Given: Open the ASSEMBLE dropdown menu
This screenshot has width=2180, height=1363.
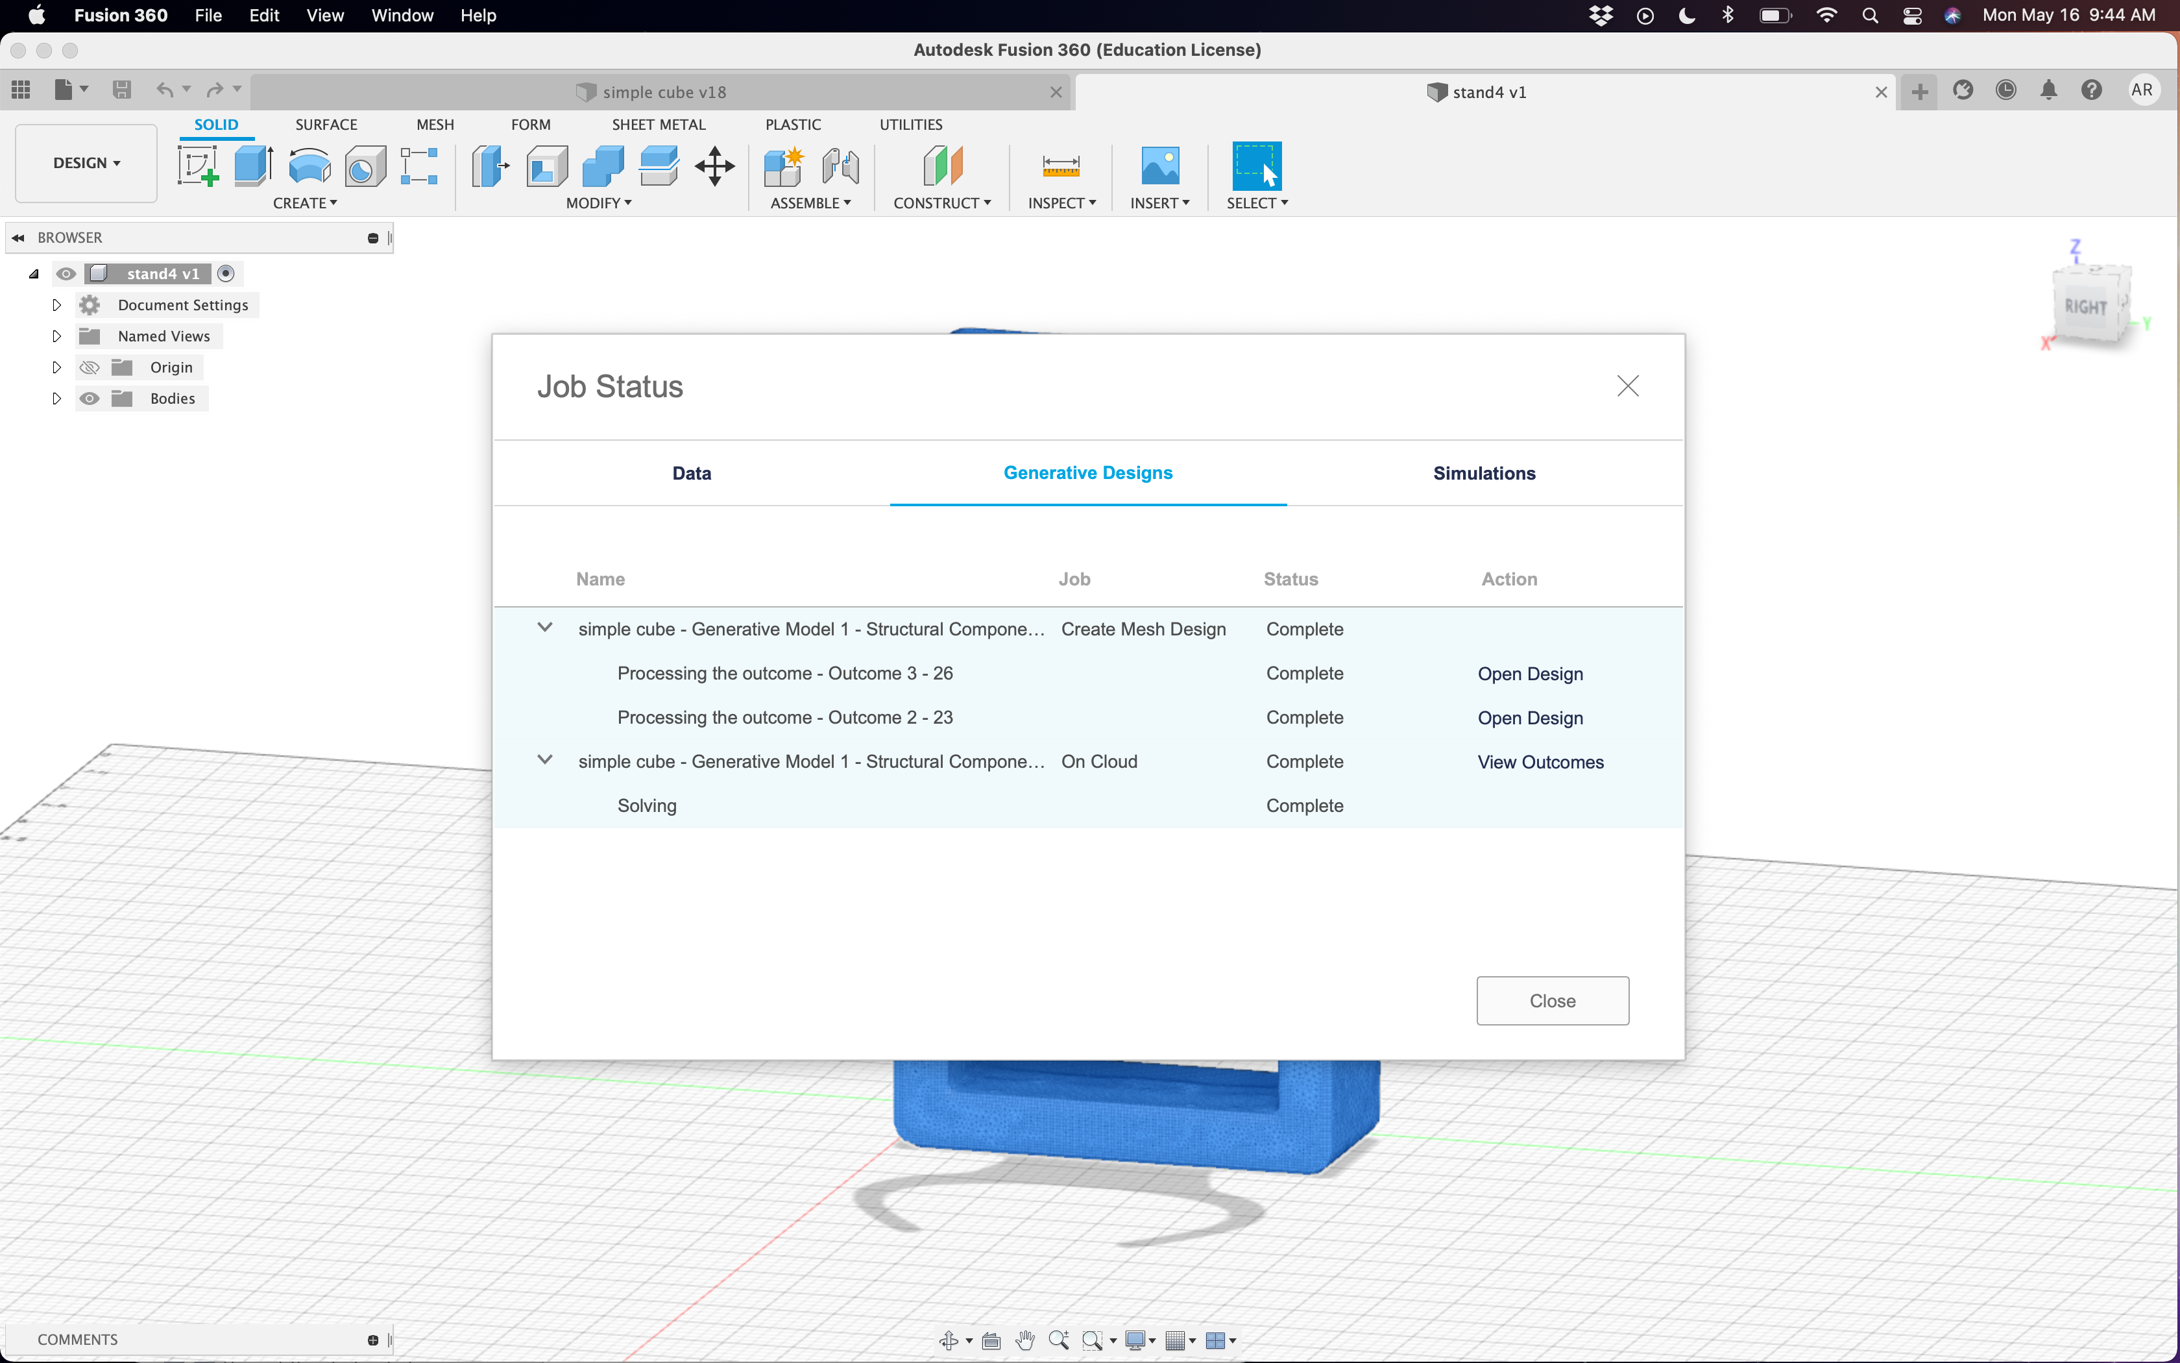Looking at the screenshot, I should pos(811,204).
